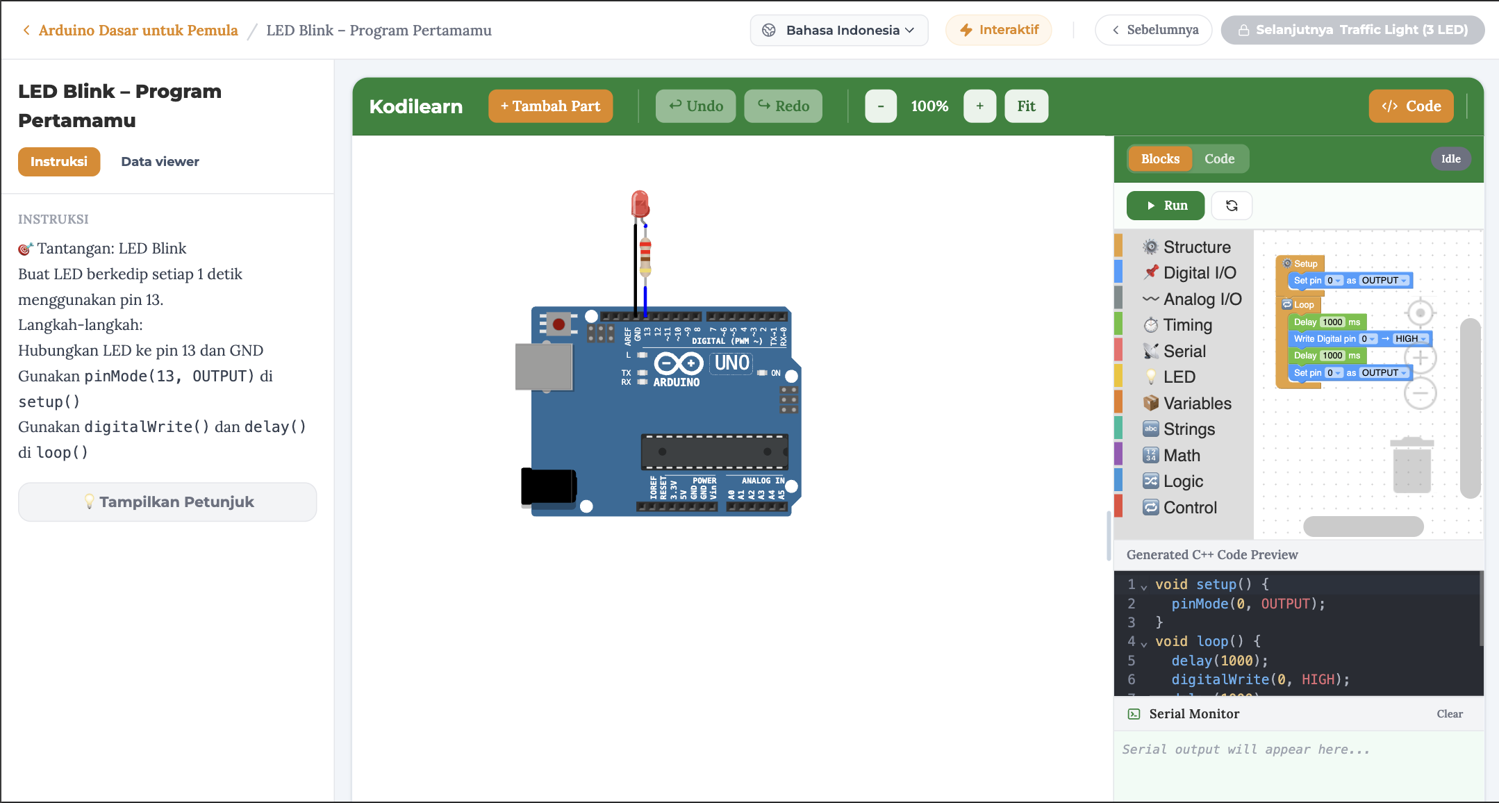Switch to the Instruksi tab
This screenshot has width=1499, height=803.
[59, 162]
